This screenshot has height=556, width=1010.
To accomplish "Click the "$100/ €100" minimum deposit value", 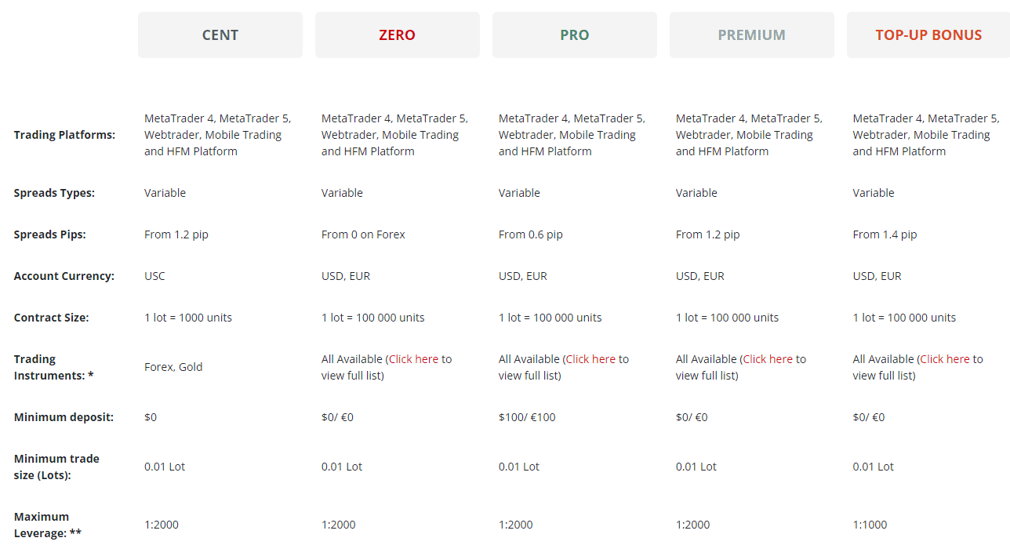I will (x=527, y=417).
